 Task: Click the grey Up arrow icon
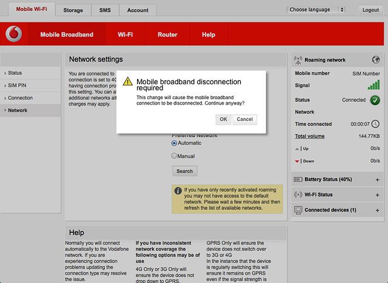pos(297,149)
